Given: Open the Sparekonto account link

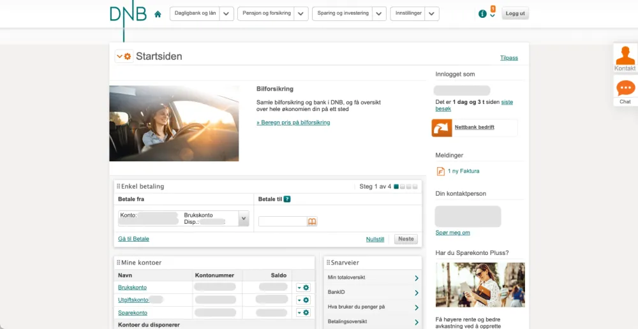Looking at the screenshot, I should (133, 313).
